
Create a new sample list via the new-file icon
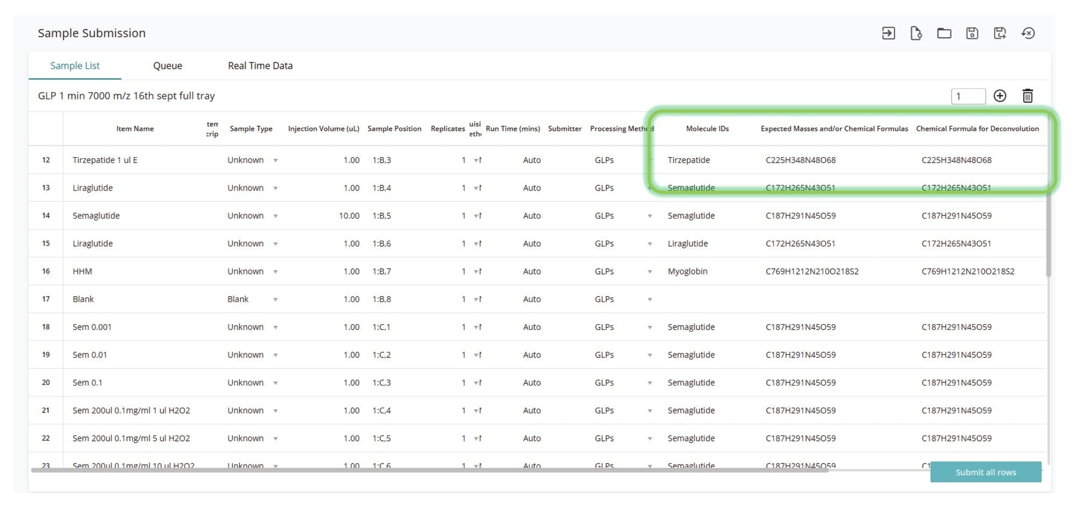(x=917, y=33)
